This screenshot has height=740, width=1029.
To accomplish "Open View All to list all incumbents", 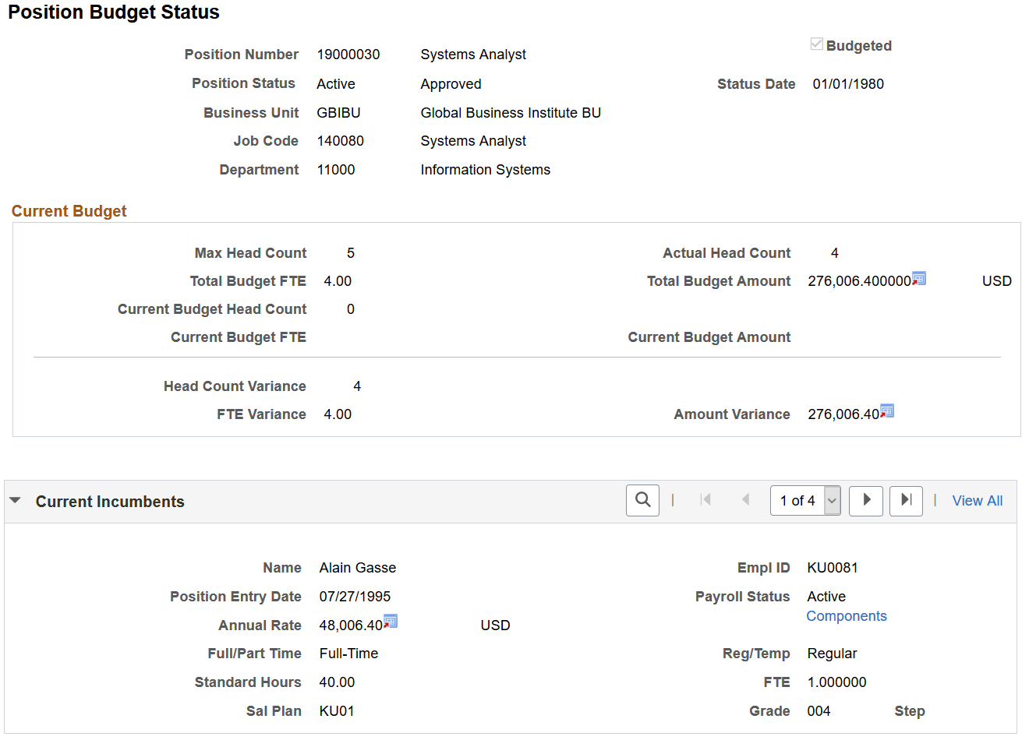I will coord(977,501).
